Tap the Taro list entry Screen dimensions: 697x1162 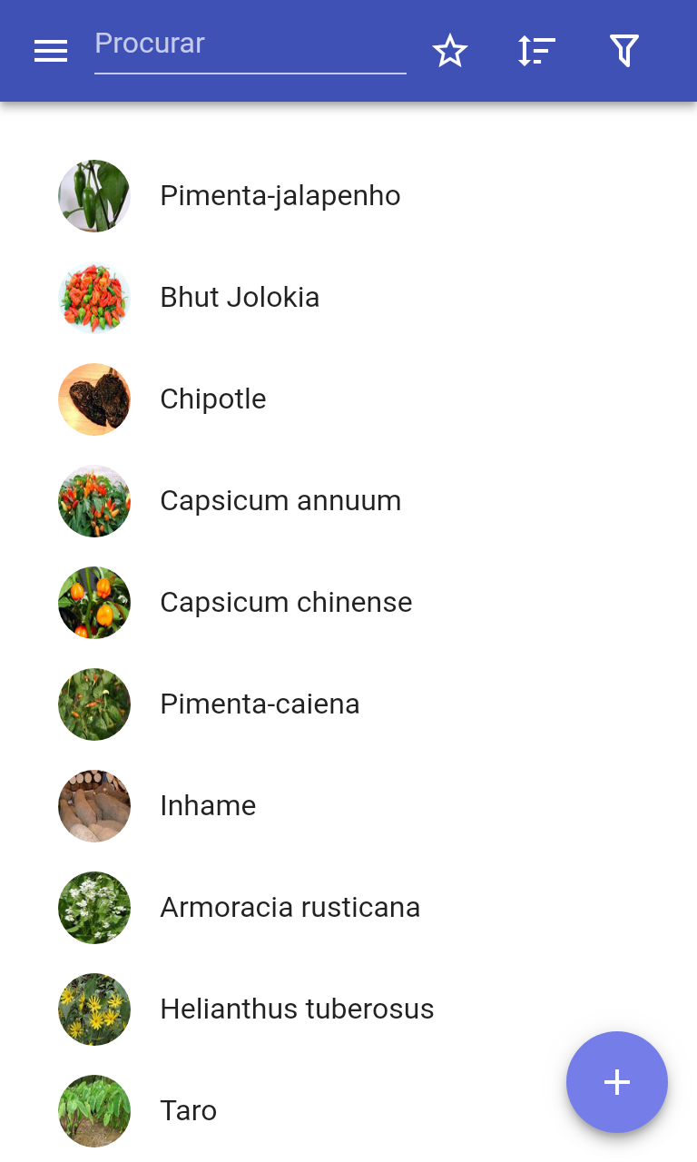189,1111
